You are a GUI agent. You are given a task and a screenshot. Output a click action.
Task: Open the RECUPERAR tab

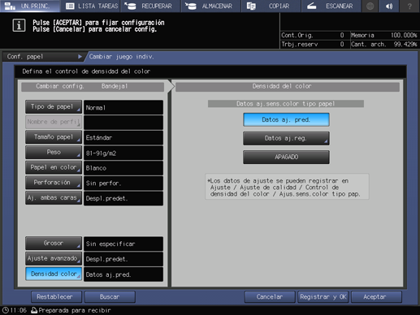point(150,6)
